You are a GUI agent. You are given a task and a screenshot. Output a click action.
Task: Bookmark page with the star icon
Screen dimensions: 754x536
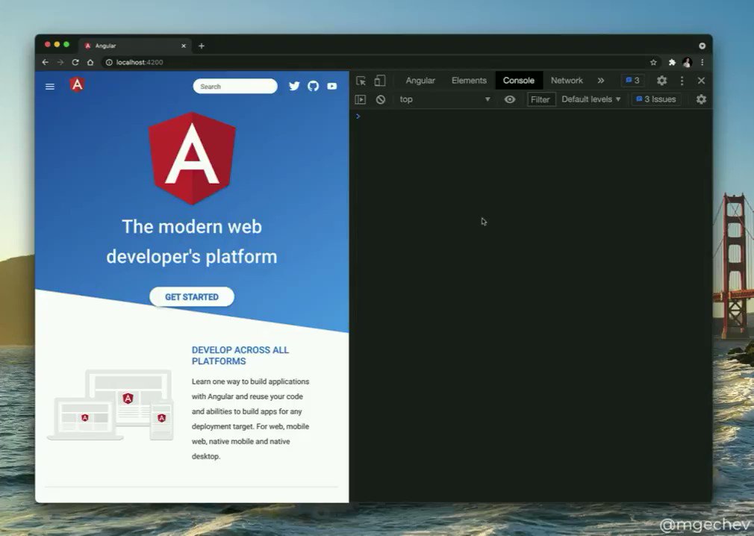pos(653,62)
